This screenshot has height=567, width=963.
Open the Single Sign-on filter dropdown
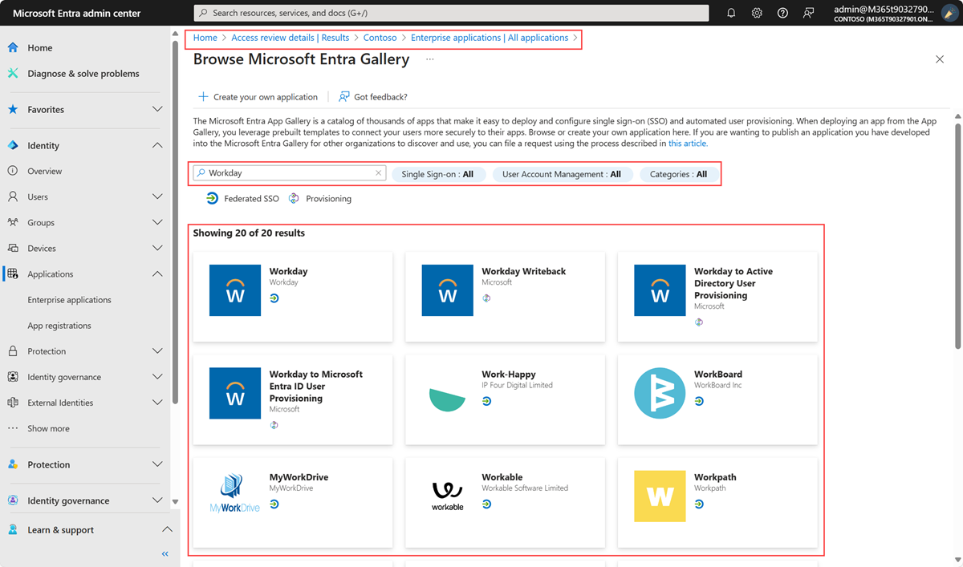(439, 172)
